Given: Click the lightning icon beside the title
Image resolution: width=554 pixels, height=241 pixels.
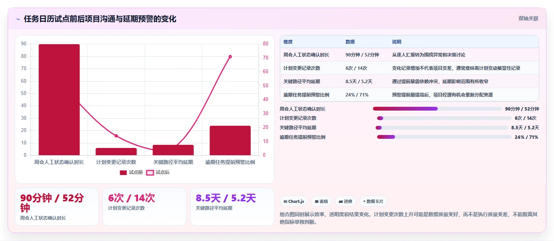Looking at the screenshot, I should [x=18, y=19].
